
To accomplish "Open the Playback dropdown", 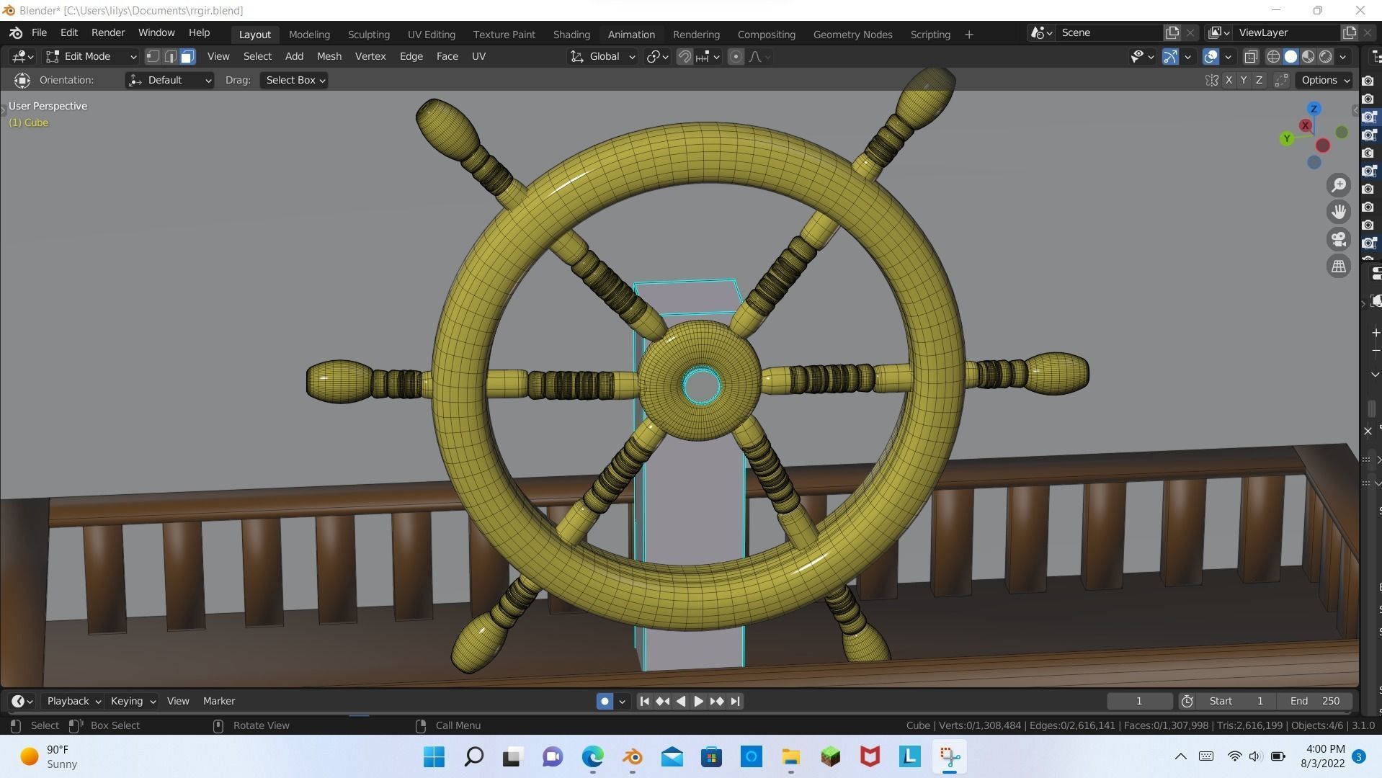I will (73, 701).
